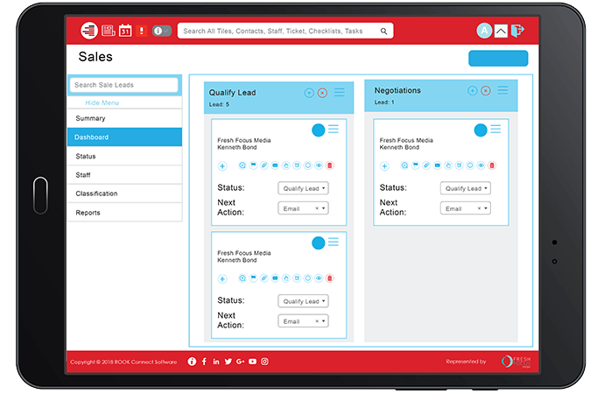Open the calendar icon in top bar
The width and height of the screenshot is (604, 394).
point(125,31)
